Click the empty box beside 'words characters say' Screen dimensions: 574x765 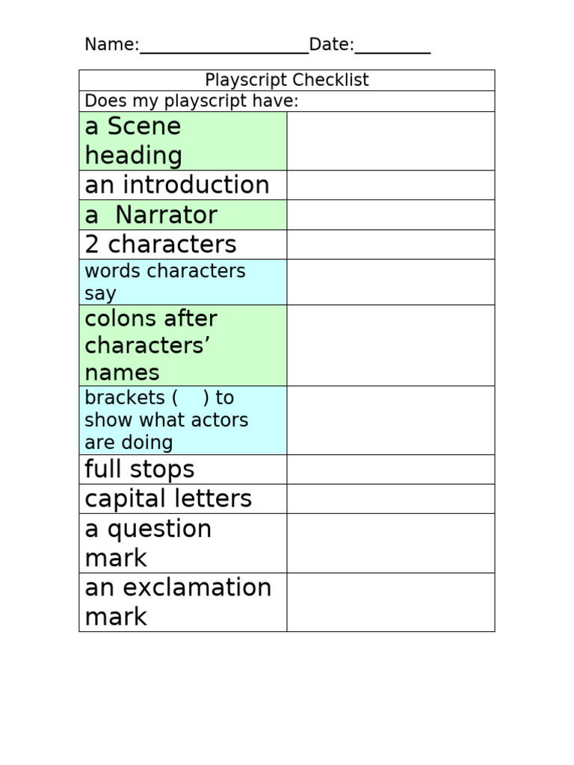point(390,282)
